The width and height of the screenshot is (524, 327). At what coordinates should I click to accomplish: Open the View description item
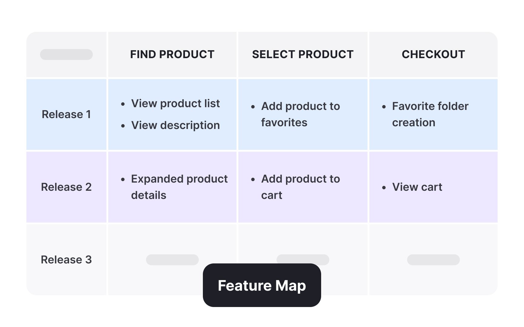175,125
